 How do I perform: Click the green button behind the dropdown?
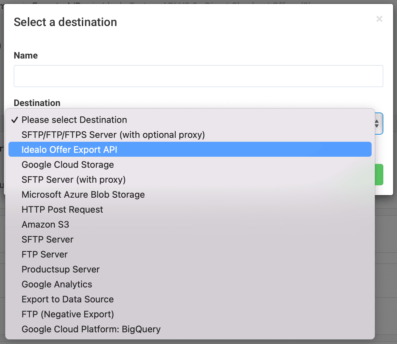(379, 175)
